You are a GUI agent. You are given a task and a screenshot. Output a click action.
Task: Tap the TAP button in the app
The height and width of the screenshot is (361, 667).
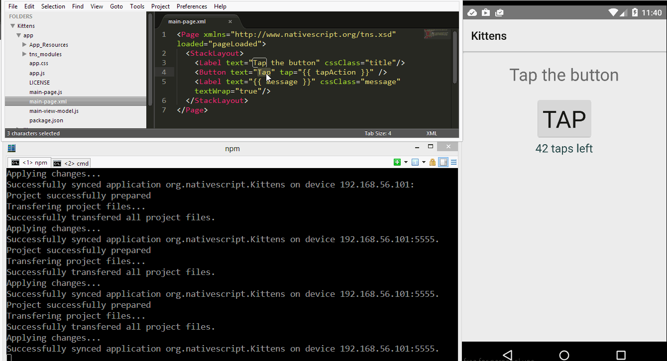(564, 119)
